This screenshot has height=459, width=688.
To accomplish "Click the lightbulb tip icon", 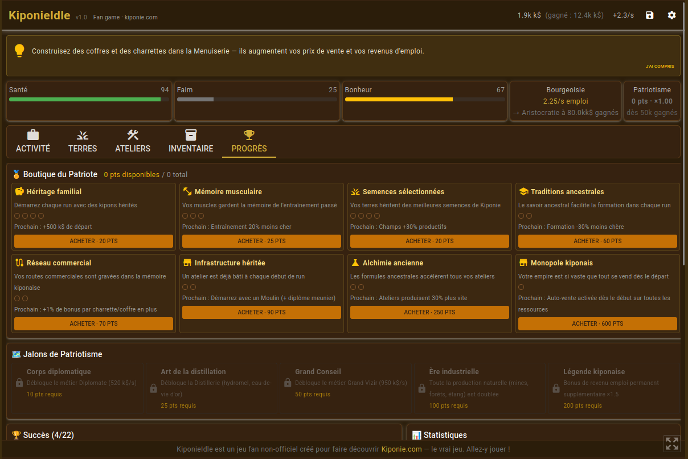I will coord(19,51).
